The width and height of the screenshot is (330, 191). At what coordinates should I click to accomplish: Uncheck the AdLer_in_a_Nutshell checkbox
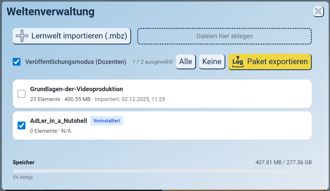pyautogui.click(x=21, y=125)
